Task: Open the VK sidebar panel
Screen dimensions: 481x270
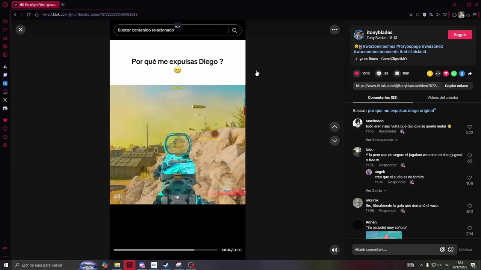Action: point(5,83)
